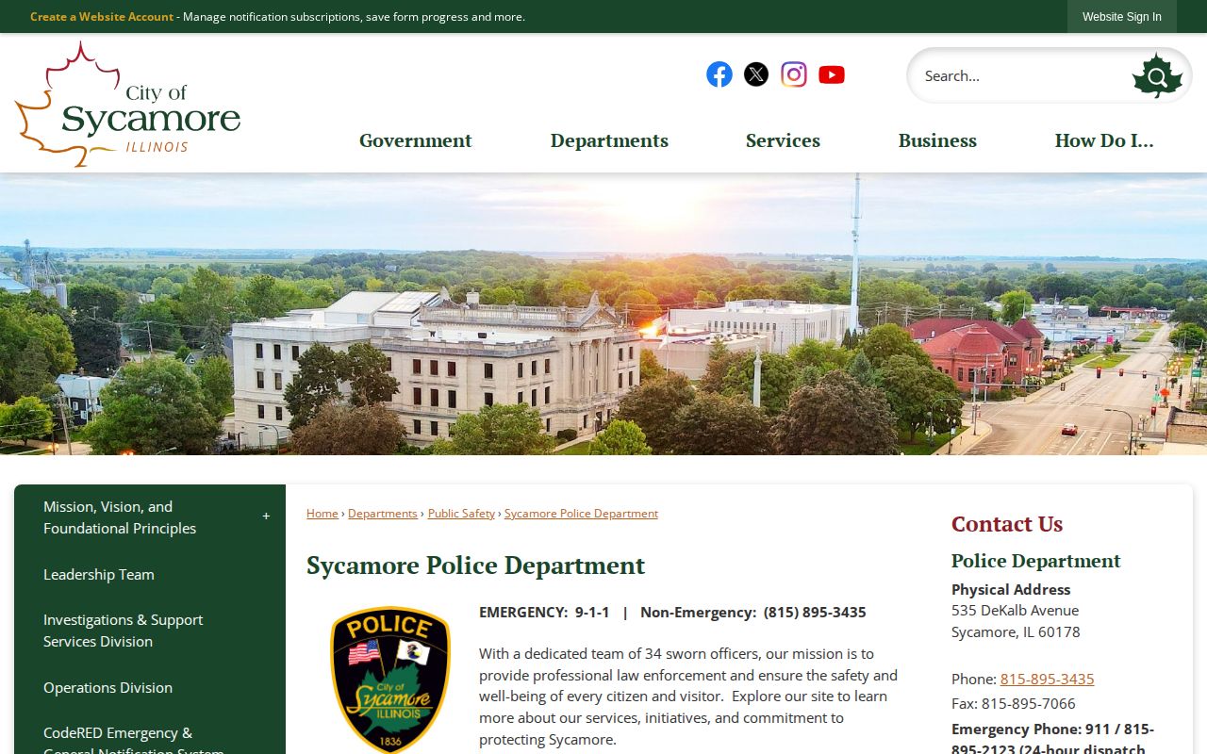Open Mission, Vision, and Foundational Principles page
The height and width of the screenshot is (754, 1207).
point(120,517)
